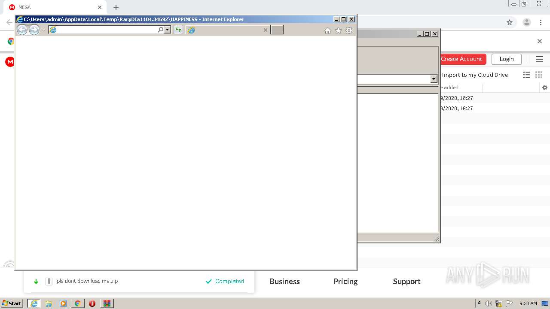Show hidden system tray icons
The image size is (550, 309).
[x=479, y=303]
